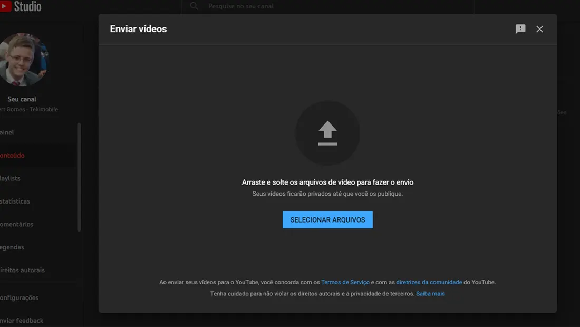Click the search magnifier icon
The height and width of the screenshot is (327, 580).
[x=194, y=6]
